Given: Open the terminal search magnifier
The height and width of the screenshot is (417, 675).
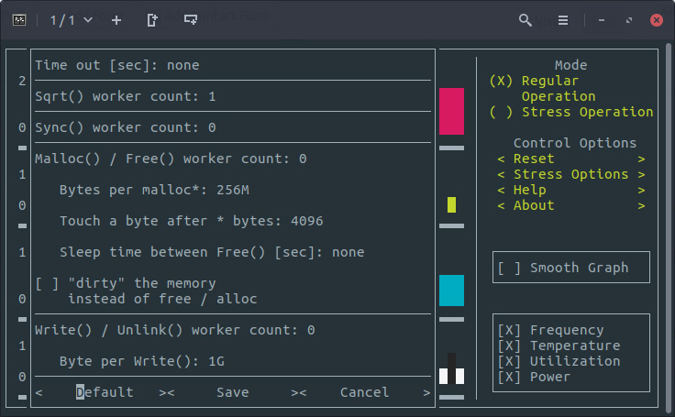Looking at the screenshot, I should tap(525, 19).
